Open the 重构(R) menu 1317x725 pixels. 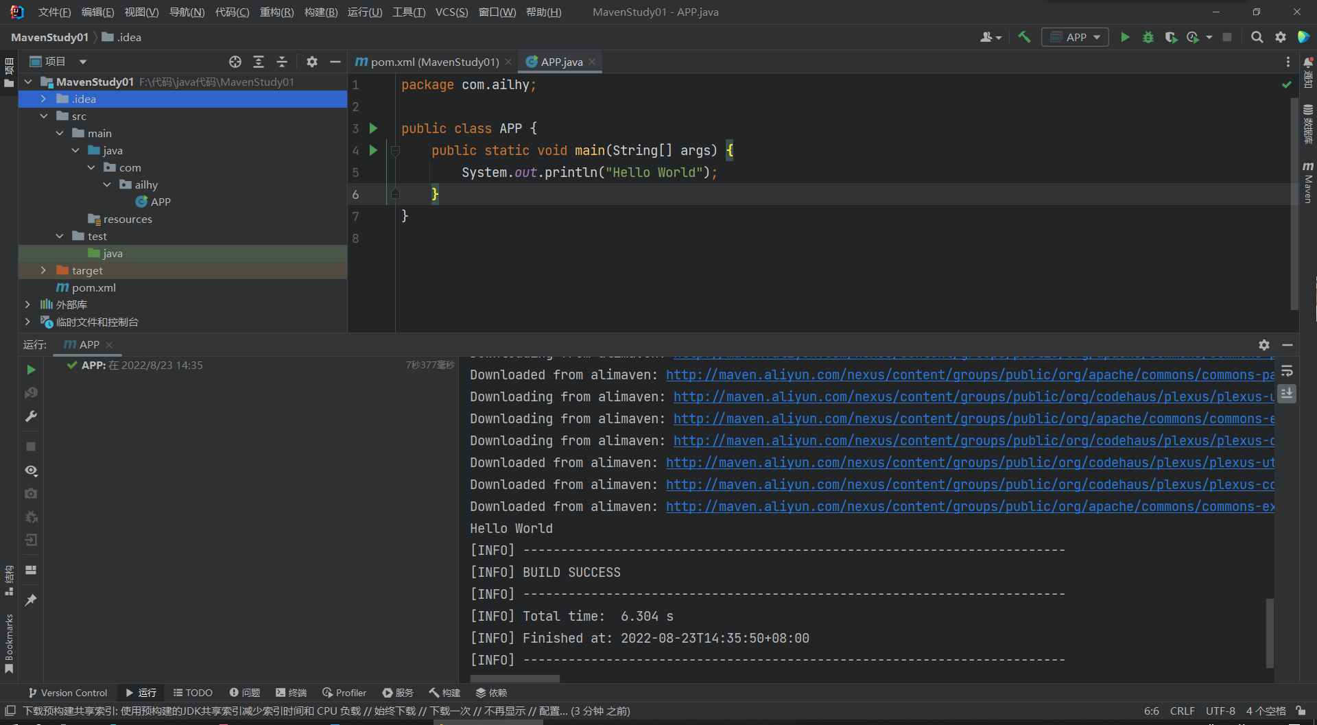click(276, 12)
